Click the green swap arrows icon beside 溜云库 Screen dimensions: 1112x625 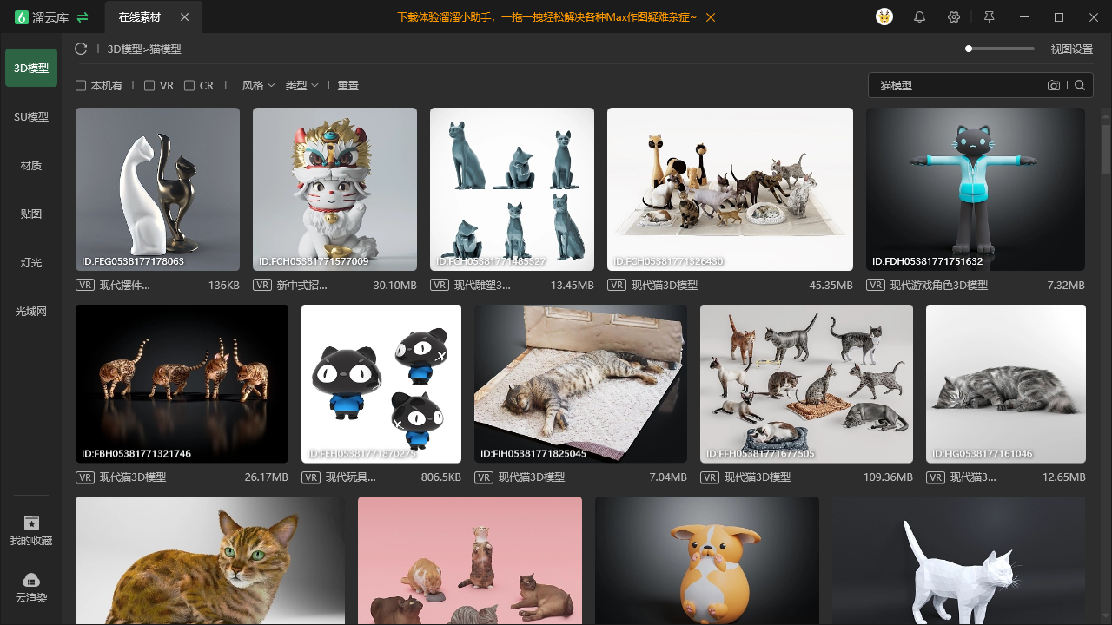[x=83, y=17]
